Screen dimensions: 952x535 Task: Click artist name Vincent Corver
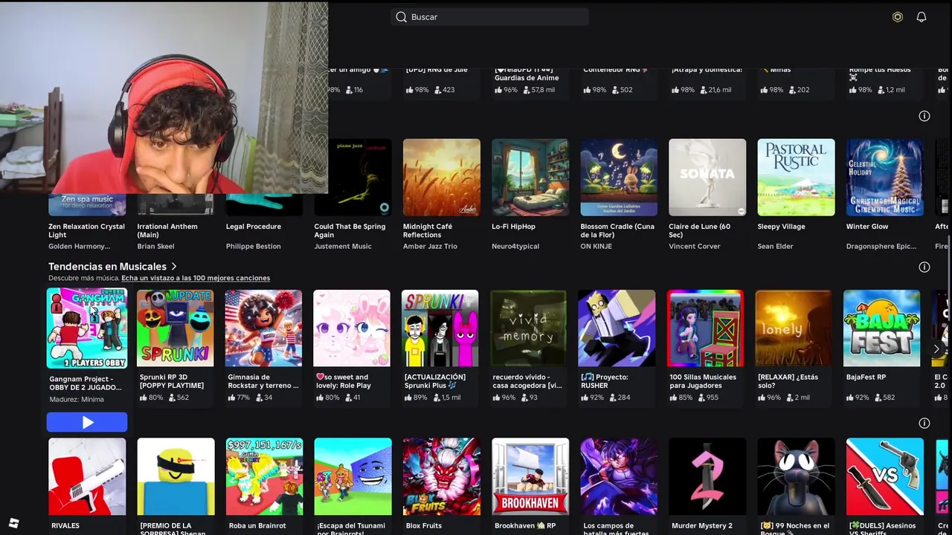pos(695,247)
